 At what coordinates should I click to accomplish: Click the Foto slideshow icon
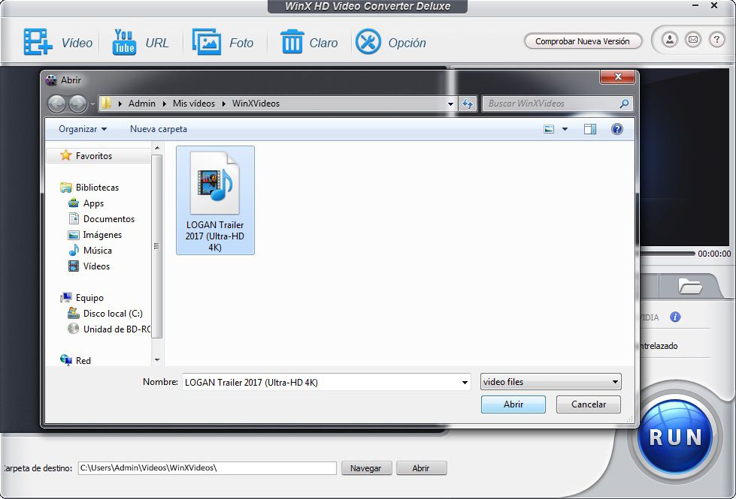coord(206,42)
